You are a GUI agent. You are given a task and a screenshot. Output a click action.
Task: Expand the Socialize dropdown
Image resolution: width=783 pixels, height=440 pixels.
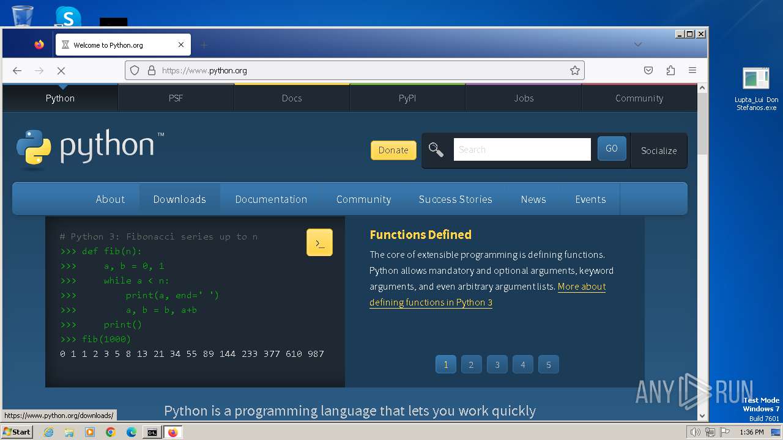(x=659, y=150)
